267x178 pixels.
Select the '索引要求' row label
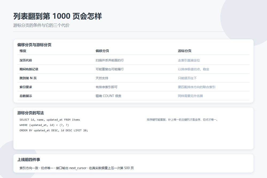(x=26, y=87)
